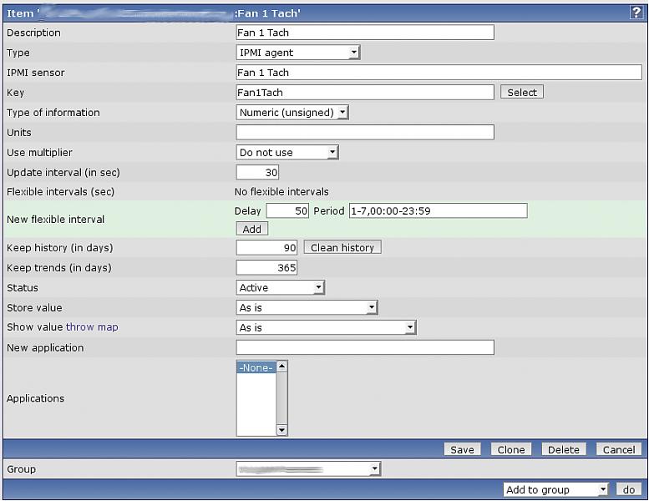Screen dimensions: 649x501
Task: Focus the IPMI sensor input field
Action: pos(439,73)
